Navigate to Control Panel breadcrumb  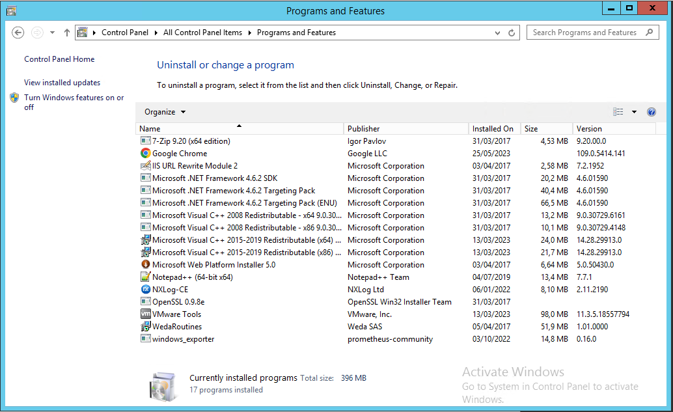pyautogui.click(x=125, y=33)
